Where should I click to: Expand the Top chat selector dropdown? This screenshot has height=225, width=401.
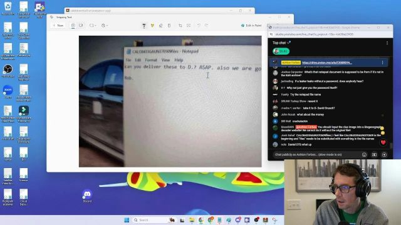point(281,43)
